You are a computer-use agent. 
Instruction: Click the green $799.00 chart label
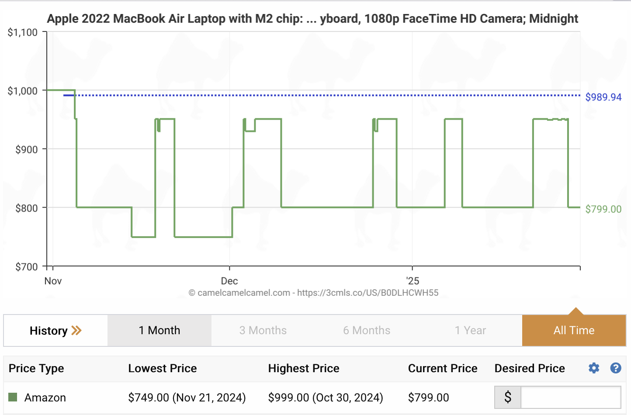pyautogui.click(x=603, y=209)
